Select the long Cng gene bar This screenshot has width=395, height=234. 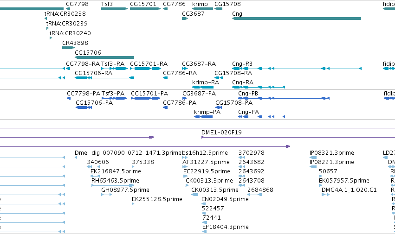point(297,19)
